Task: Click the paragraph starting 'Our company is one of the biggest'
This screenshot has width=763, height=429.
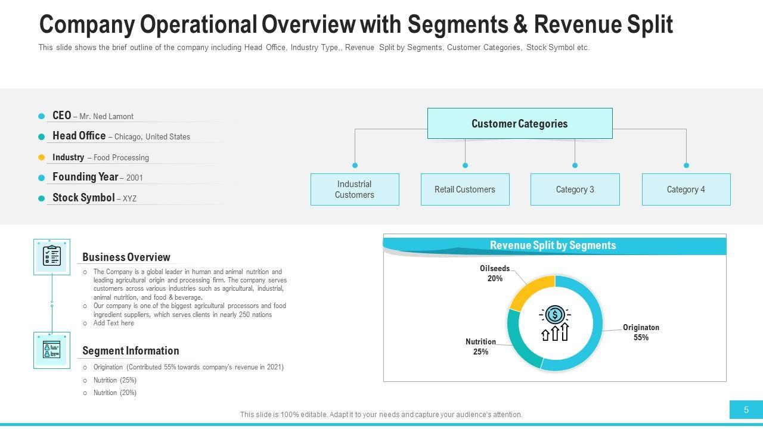Action: 190,310
